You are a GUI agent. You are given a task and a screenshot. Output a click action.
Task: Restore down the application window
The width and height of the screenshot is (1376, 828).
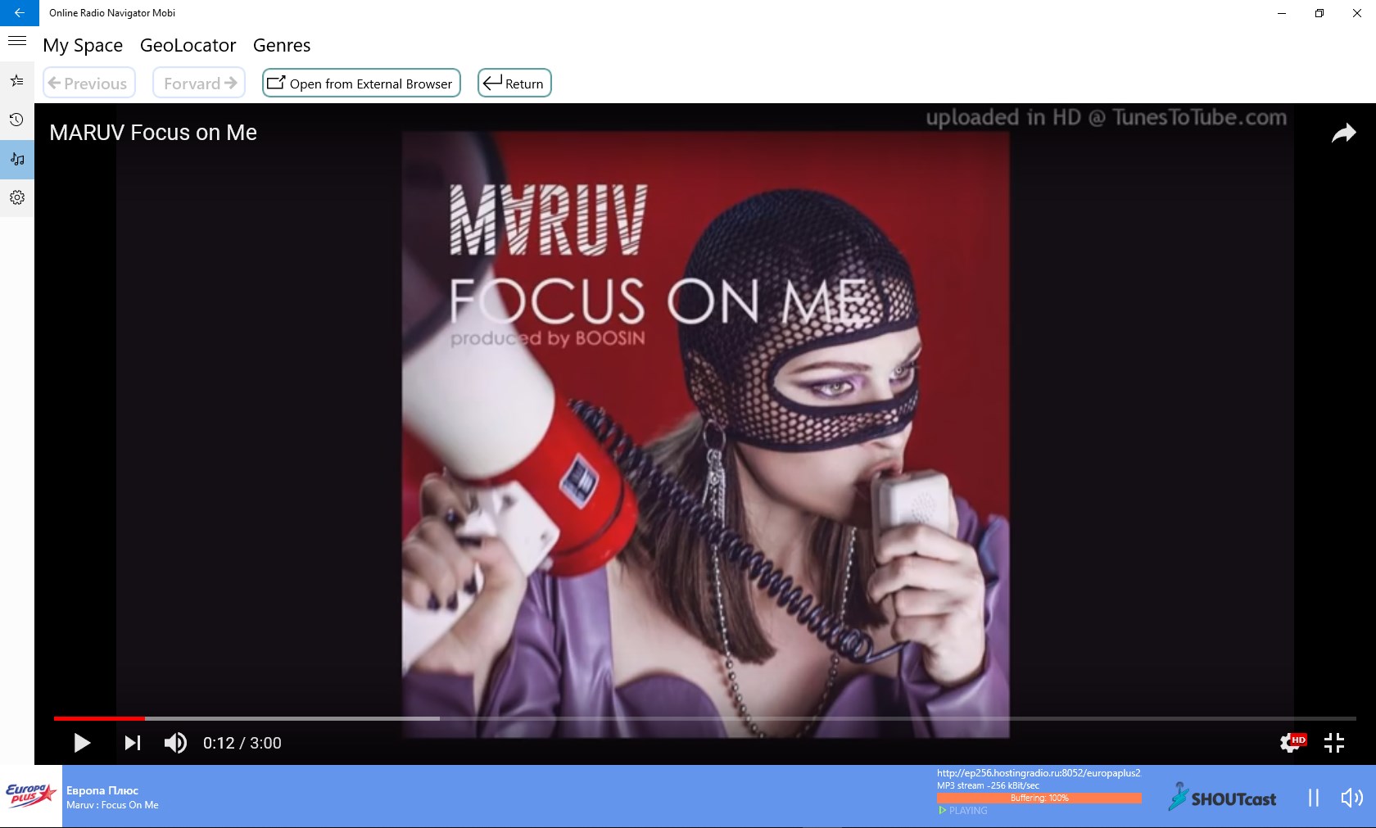tap(1319, 13)
